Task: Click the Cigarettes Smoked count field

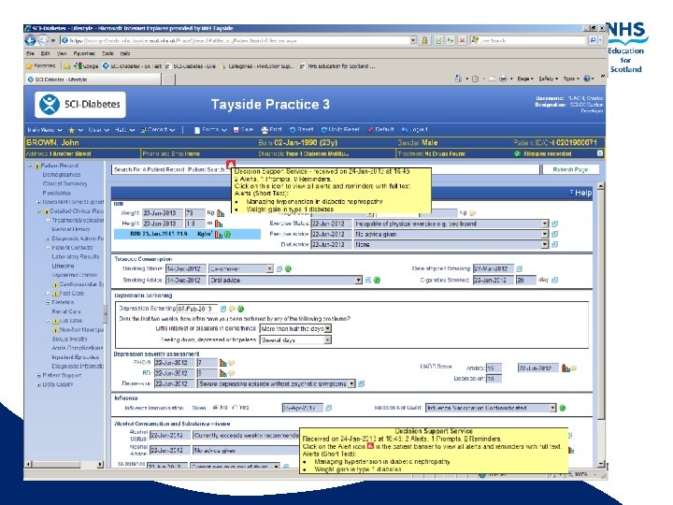Action: [x=525, y=280]
